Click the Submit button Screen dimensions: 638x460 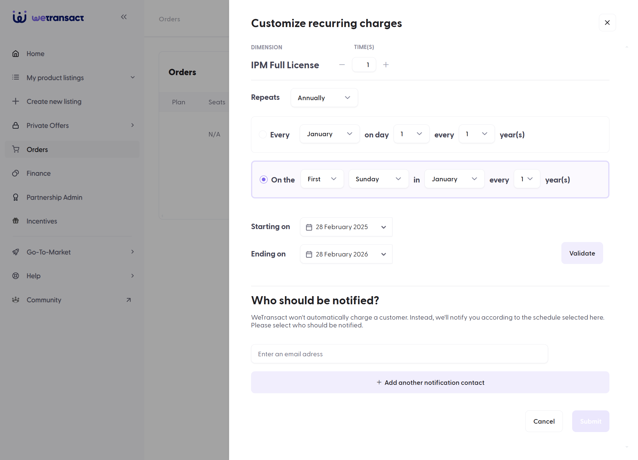coord(590,421)
